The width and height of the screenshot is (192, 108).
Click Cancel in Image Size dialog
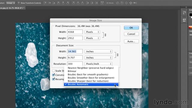(131, 34)
